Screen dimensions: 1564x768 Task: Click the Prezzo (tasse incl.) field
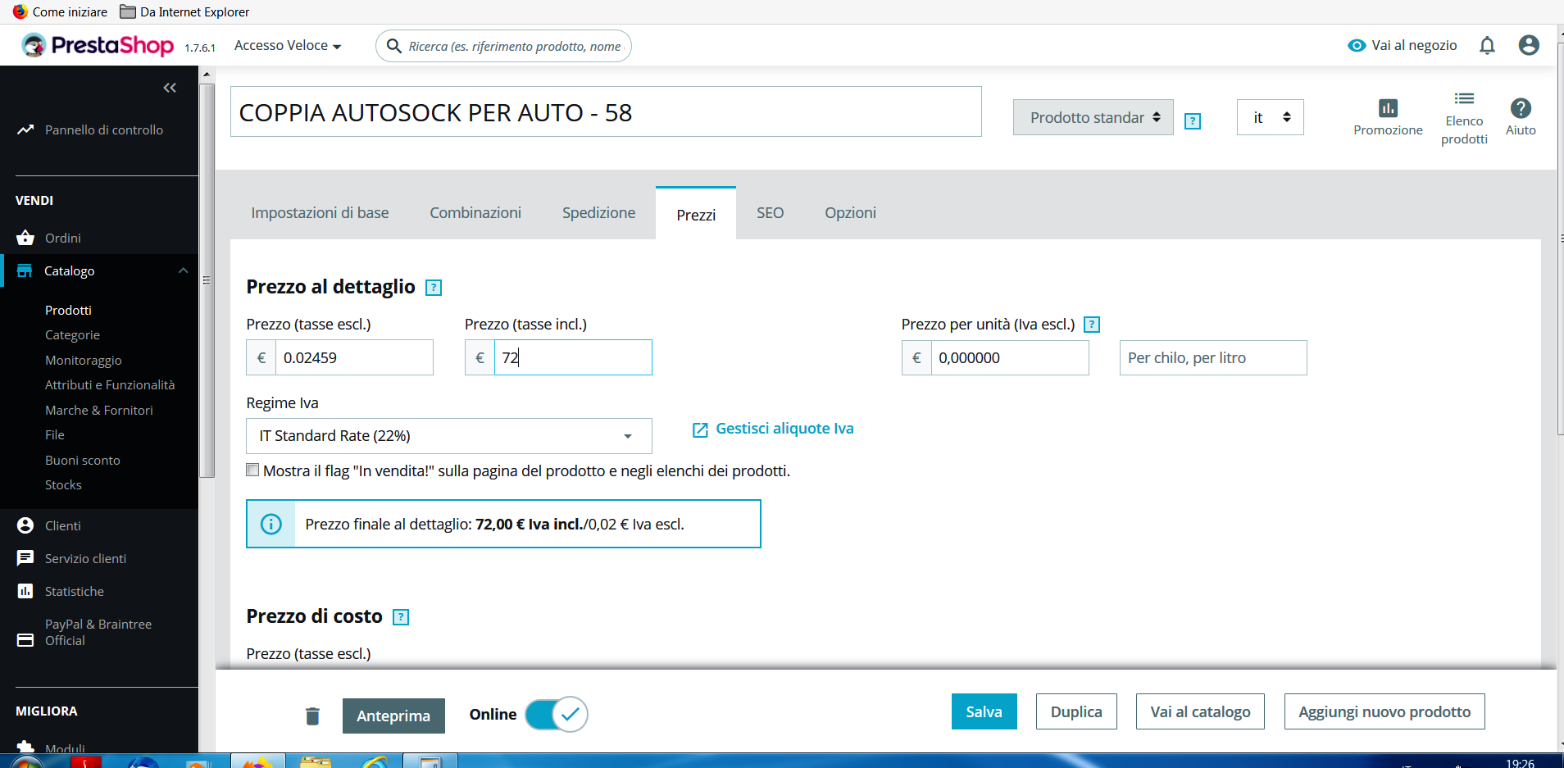(573, 357)
